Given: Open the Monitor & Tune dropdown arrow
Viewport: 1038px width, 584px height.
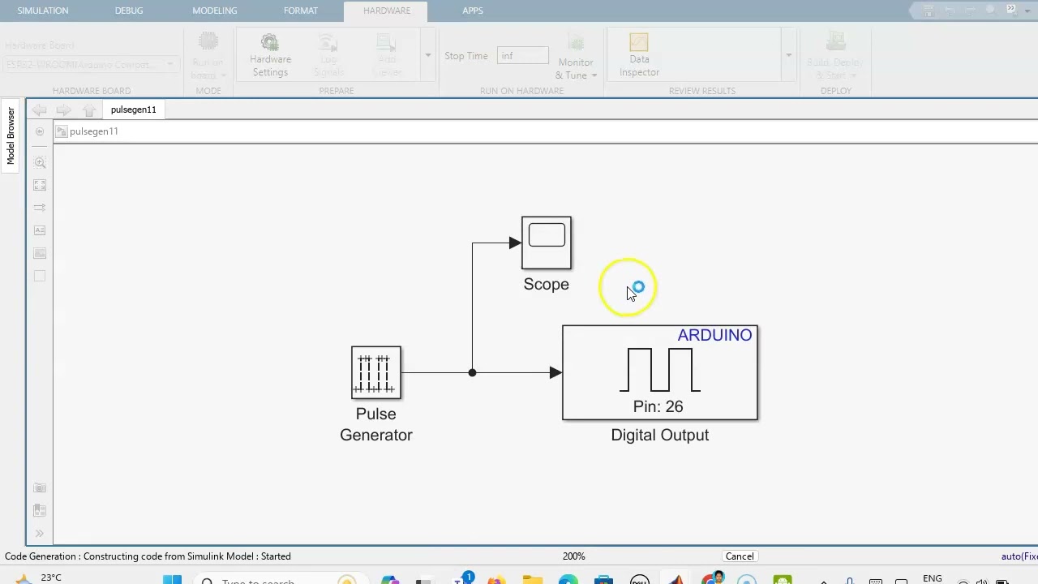Looking at the screenshot, I should tap(594, 75).
